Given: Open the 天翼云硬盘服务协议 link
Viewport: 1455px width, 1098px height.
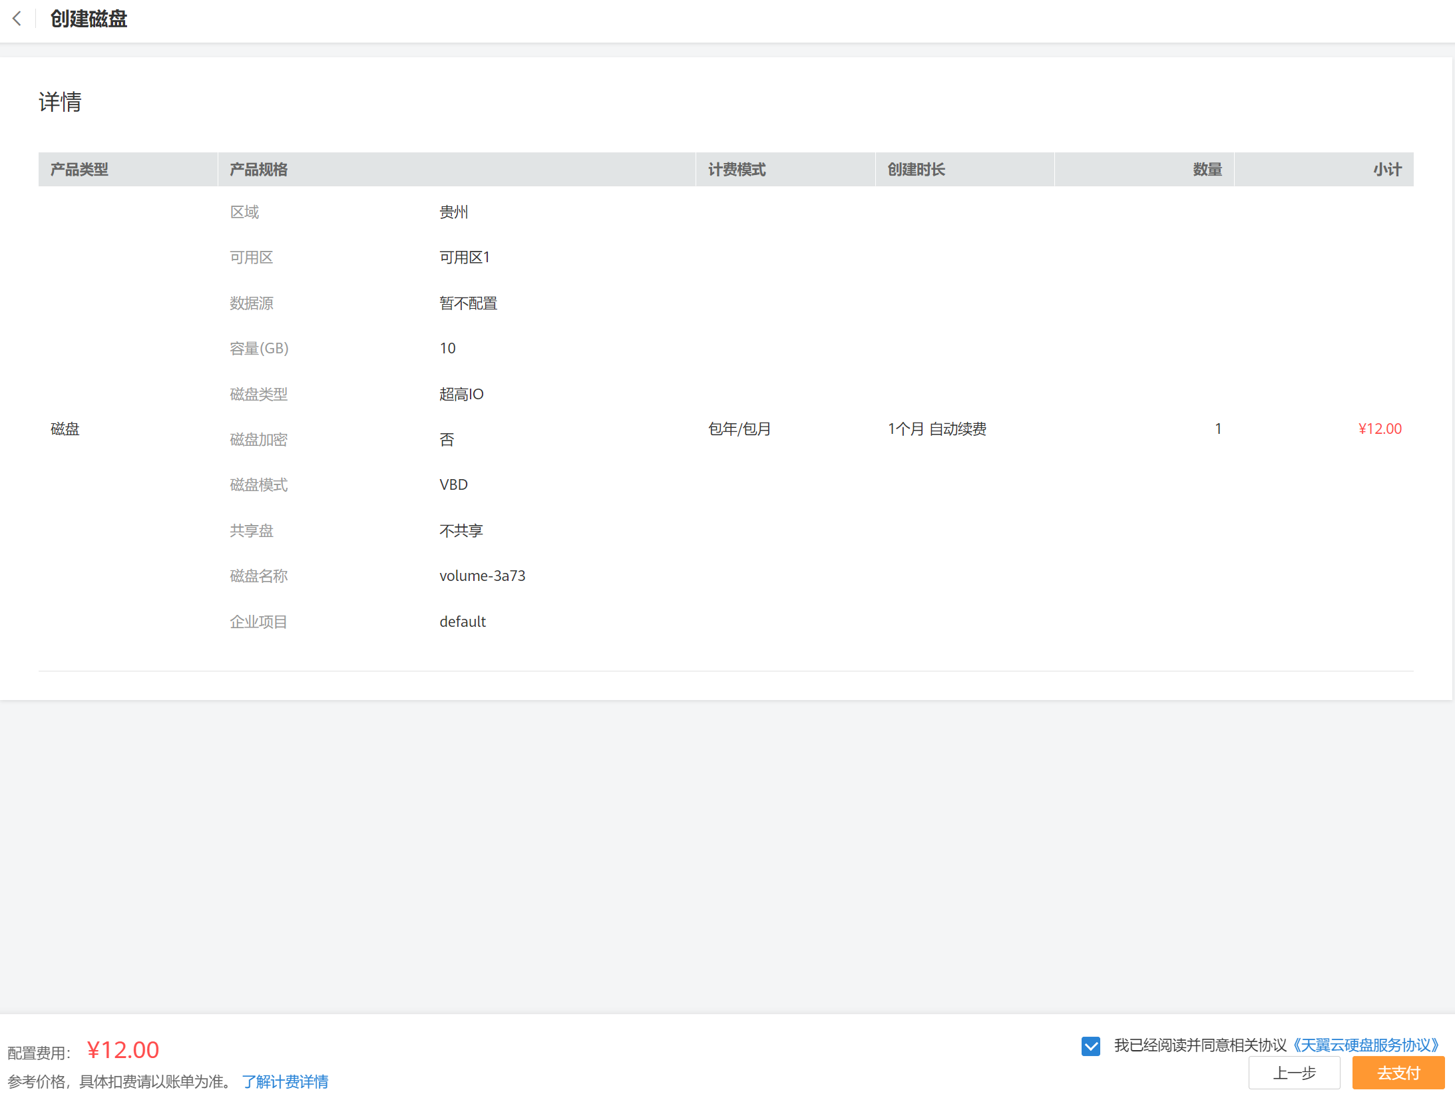Looking at the screenshot, I should pos(1367,1045).
